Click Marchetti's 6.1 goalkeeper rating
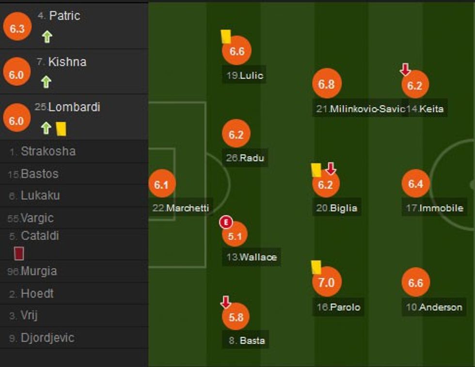This screenshot has height=367, width=475. pyautogui.click(x=161, y=184)
